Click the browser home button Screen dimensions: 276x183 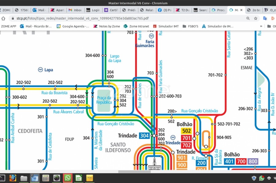pyautogui.click(x=3, y=18)
